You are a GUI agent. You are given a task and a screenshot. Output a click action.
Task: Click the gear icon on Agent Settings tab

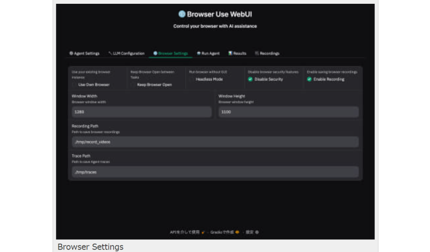[x=71, y=54]
